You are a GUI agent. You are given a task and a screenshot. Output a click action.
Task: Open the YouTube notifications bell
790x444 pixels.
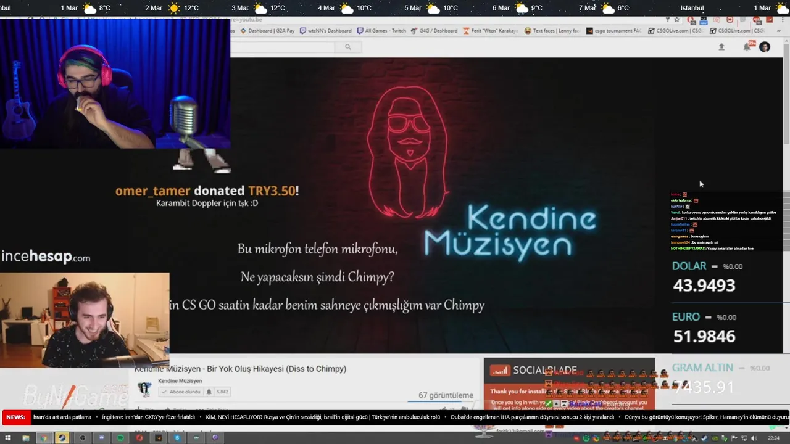pos(747,47)
